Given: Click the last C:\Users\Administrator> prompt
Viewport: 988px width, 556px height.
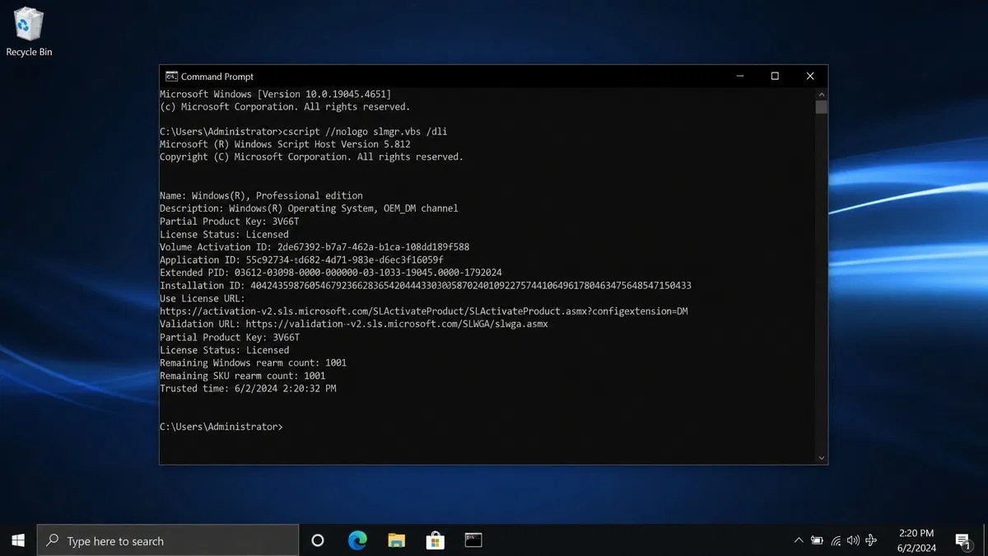Looking at the screenshot, I should 221,427.
